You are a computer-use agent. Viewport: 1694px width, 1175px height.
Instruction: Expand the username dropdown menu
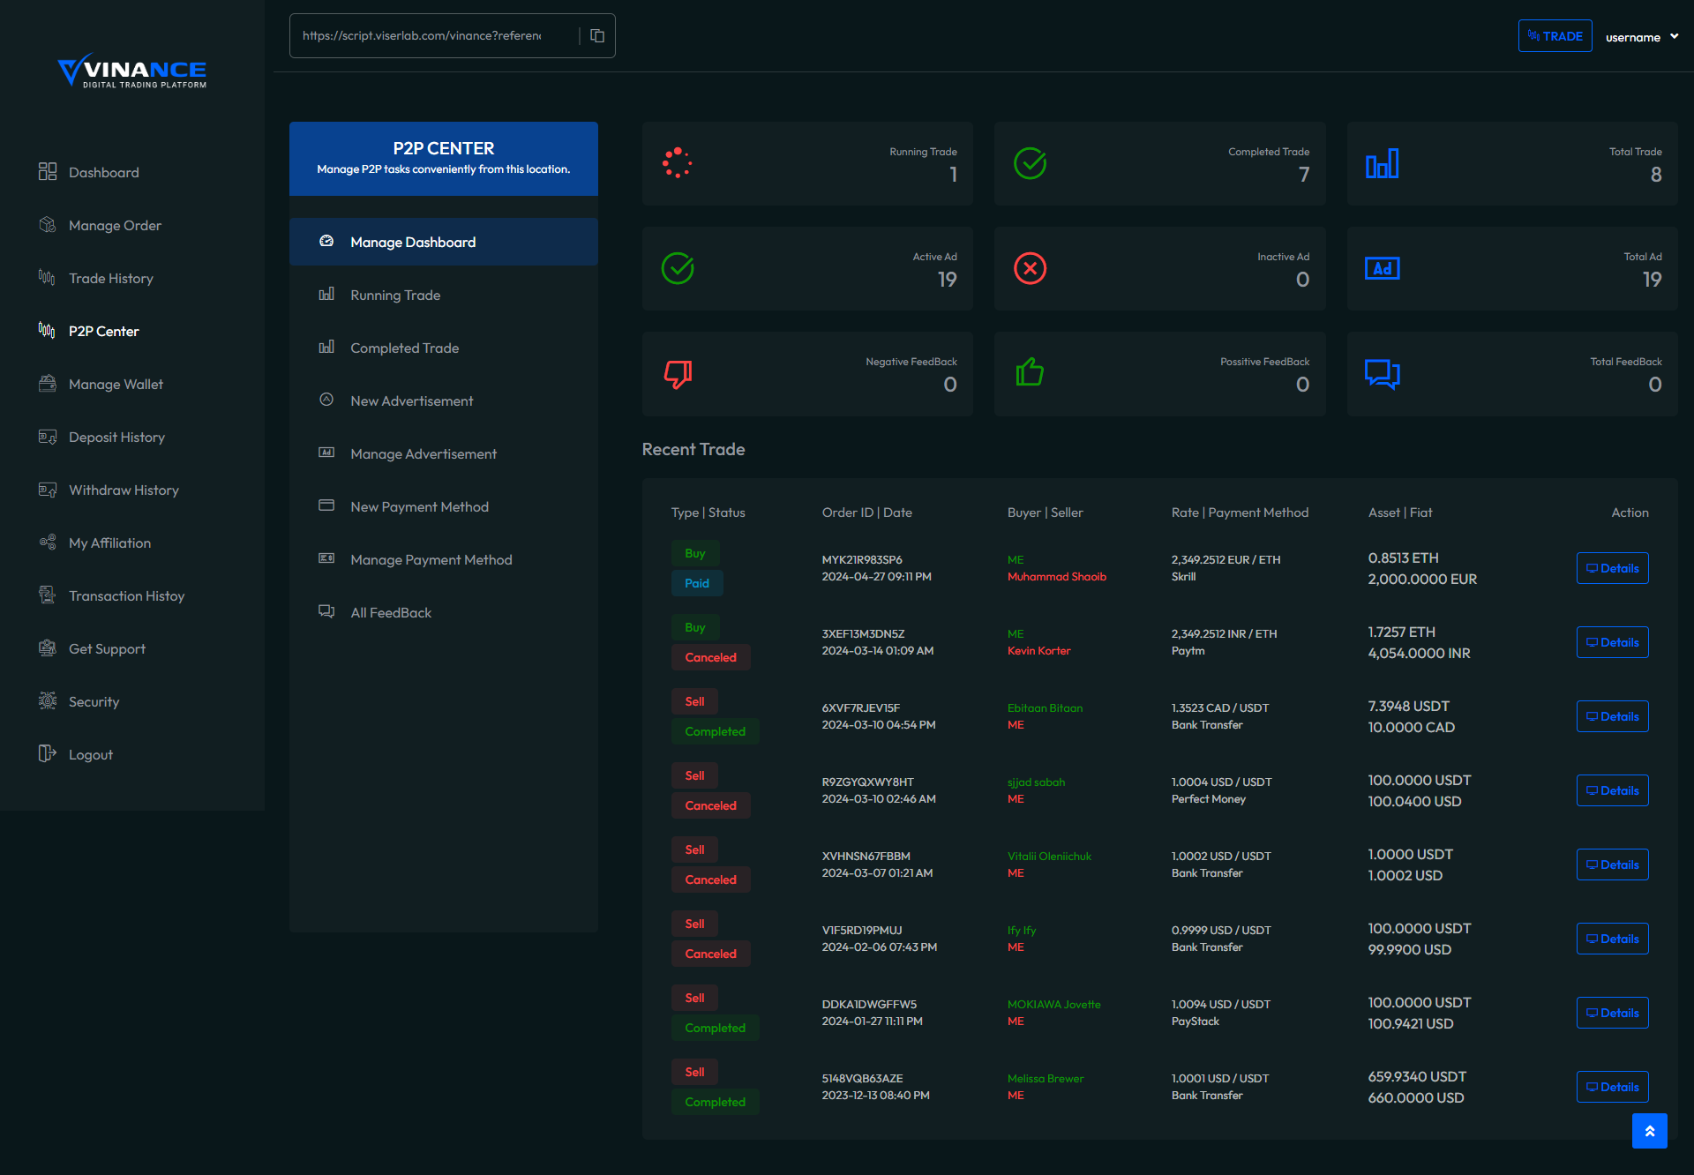point(1641,37)
